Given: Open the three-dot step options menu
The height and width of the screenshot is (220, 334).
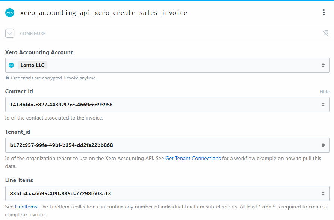Looking at the screenshot, I should tap(324, 12).
